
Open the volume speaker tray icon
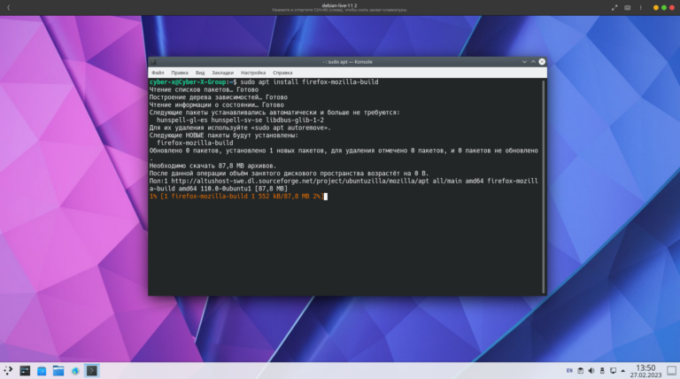591,371
